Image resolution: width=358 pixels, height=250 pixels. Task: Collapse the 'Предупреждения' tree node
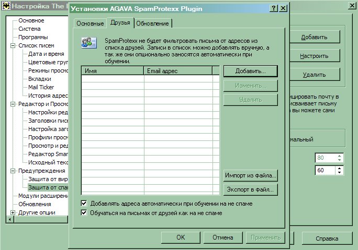click(x=13, y=171)
